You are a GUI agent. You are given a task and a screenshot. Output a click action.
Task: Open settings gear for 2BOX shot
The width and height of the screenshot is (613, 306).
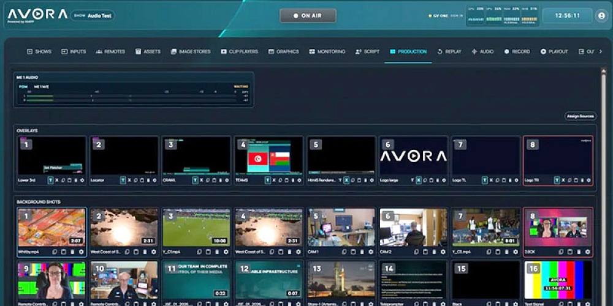click(588, 252)
